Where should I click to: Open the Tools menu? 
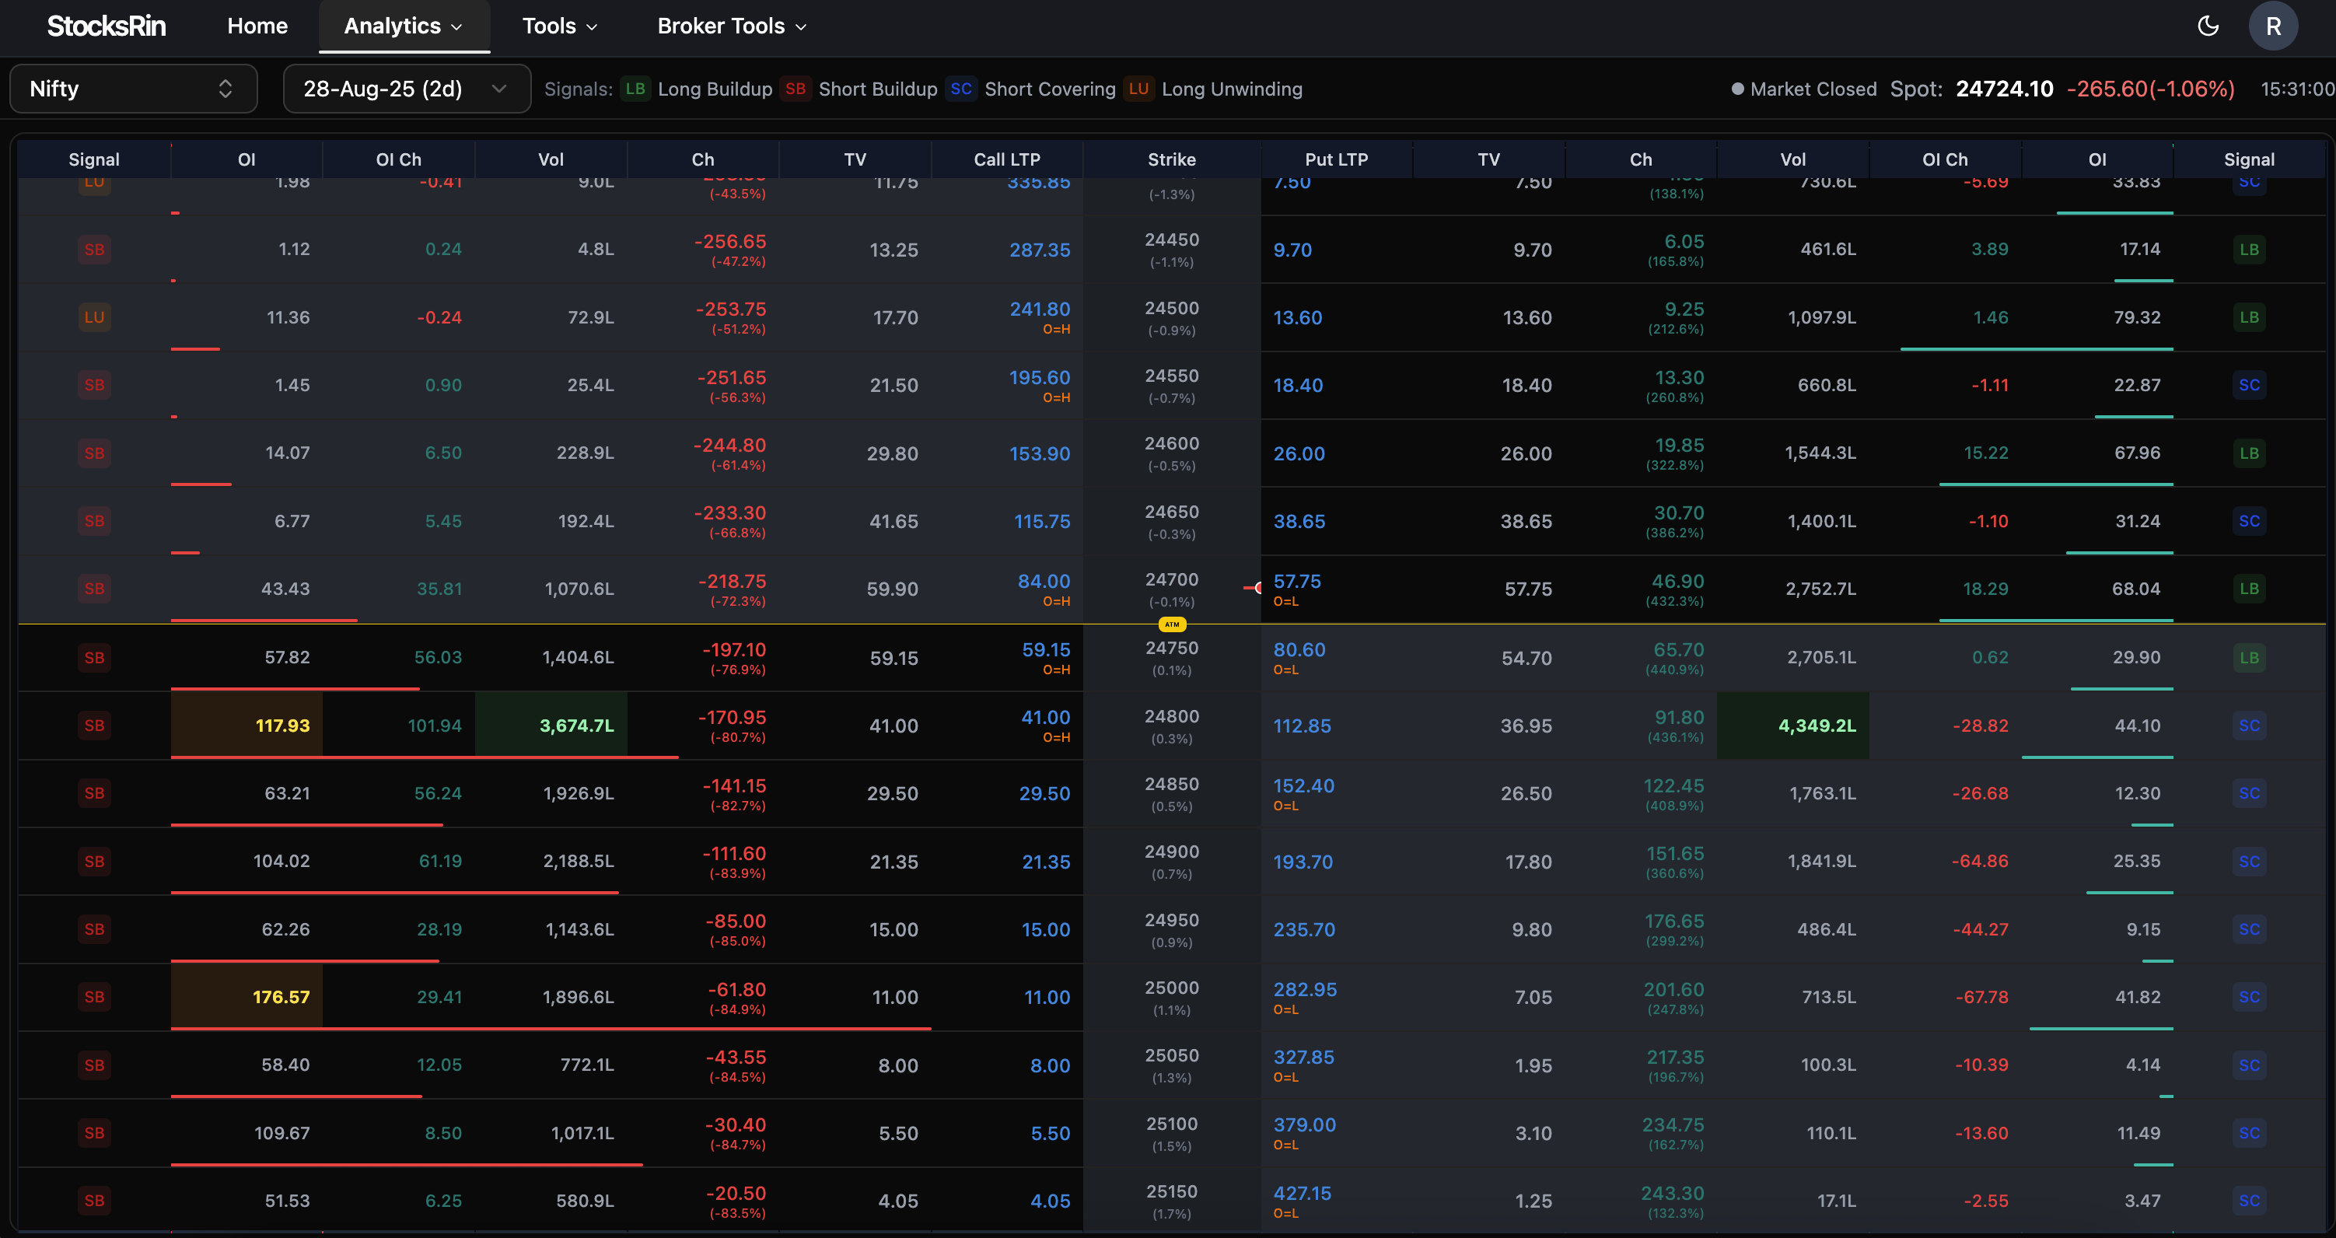(x=560, y=26)
